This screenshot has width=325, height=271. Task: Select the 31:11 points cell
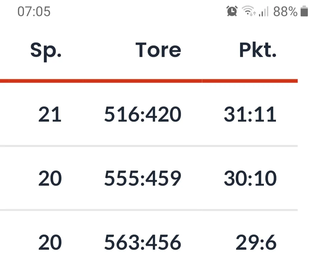click(x=250, y=115)
